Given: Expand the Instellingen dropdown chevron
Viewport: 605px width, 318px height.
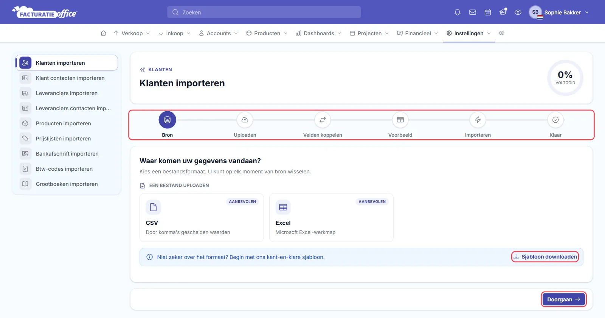Looking at the screenshot, I should pyautogui.click(x=489, y=33).
